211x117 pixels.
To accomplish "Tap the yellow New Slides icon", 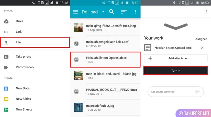I will pos(6,99).
